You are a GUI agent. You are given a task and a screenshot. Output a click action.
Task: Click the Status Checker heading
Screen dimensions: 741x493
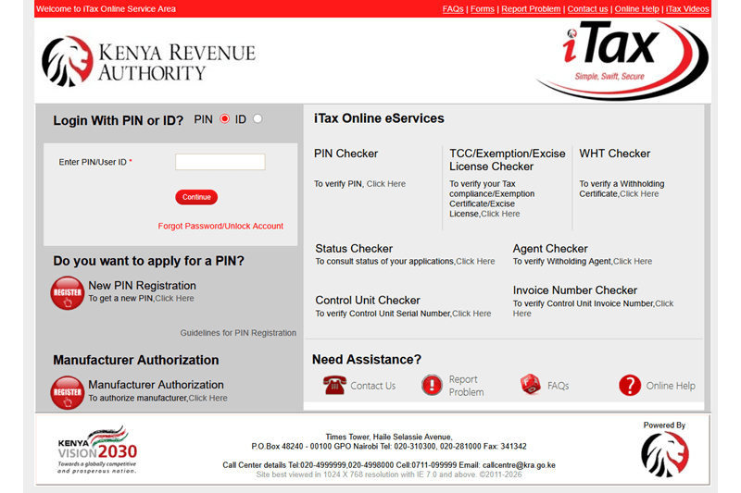(354, 249)
